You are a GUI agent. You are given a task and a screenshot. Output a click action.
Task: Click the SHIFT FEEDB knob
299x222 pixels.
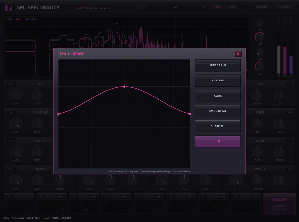[280, 124]
